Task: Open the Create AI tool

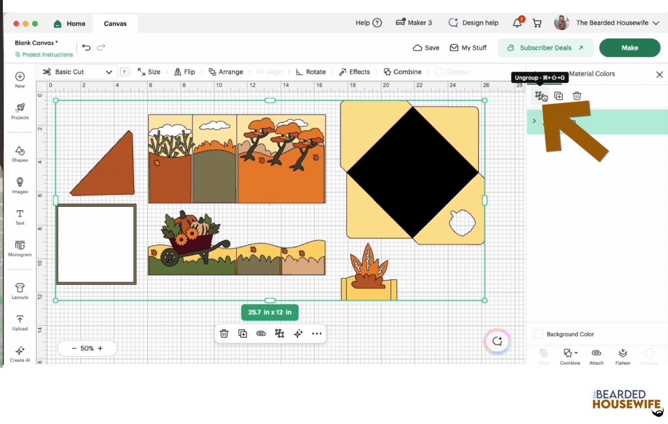Action: tap(20, 354)
